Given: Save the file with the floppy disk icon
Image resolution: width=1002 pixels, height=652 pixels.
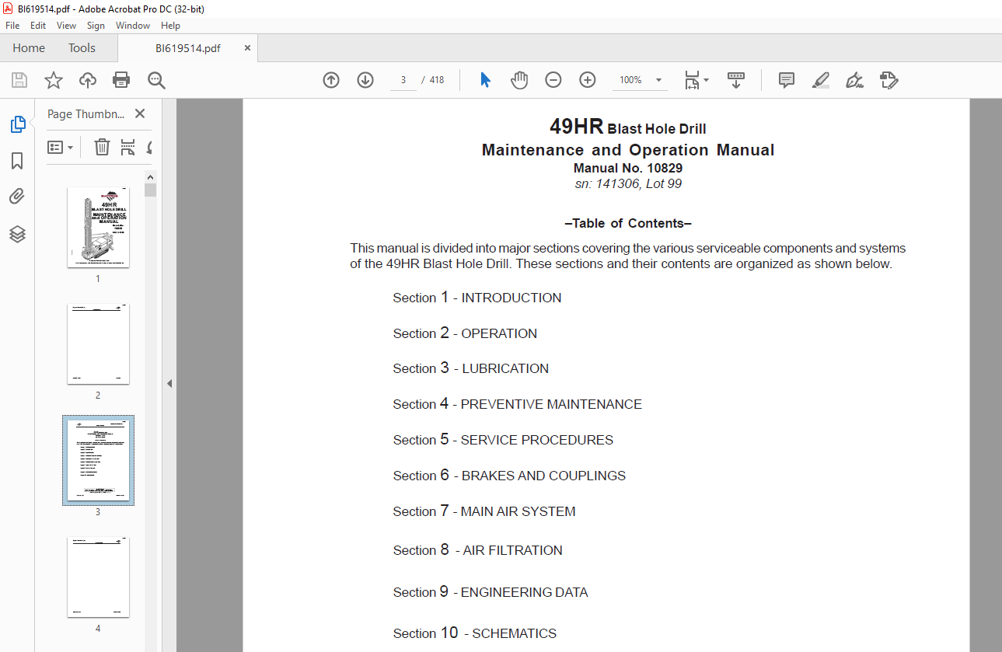Looking at the screenshot, I should [19, 80].
